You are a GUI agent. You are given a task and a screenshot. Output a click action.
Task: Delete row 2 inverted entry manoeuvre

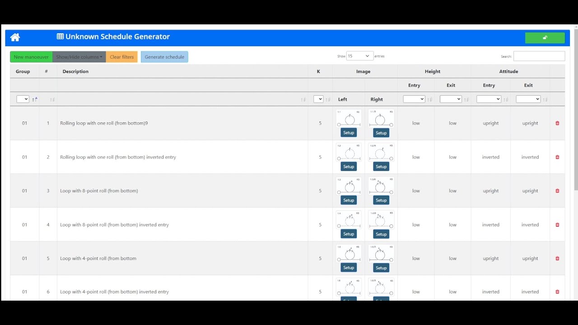(x=557, y=157)
